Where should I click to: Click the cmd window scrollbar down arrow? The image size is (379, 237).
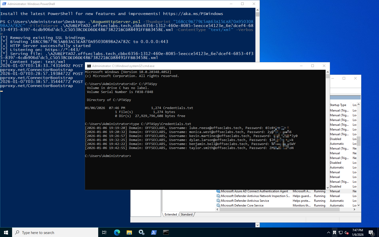tap(328, 187)
